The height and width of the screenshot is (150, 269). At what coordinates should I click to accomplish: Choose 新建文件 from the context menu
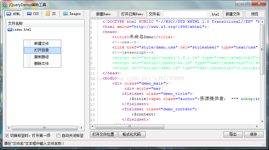(x=42, y=44)
